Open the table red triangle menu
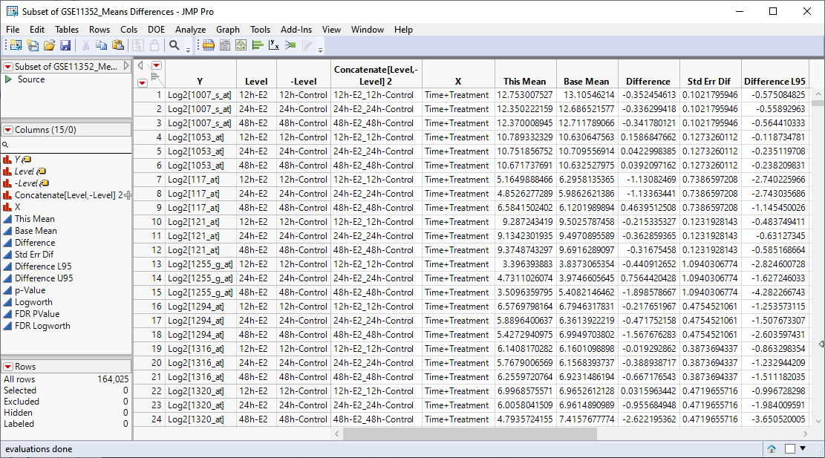The width and height of the screenshot is (825, 458). (x=7, y=67)
